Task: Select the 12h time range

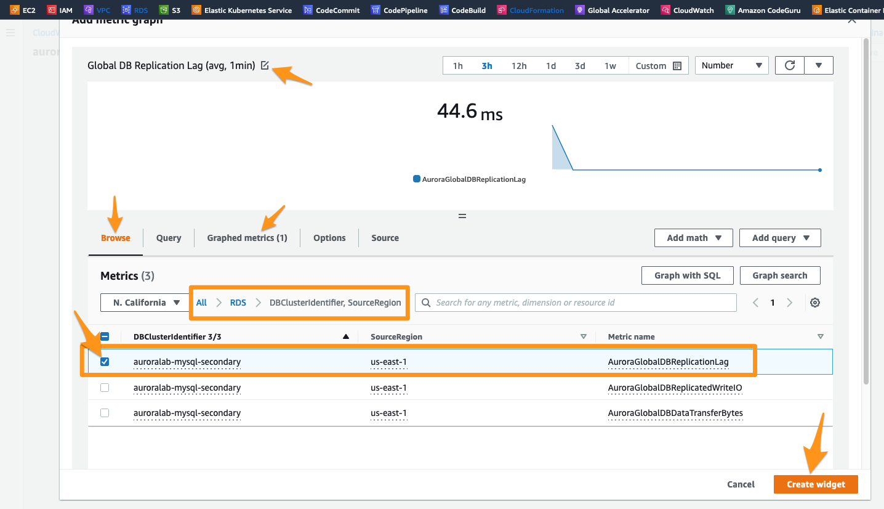Action: (x=519, y=66)
